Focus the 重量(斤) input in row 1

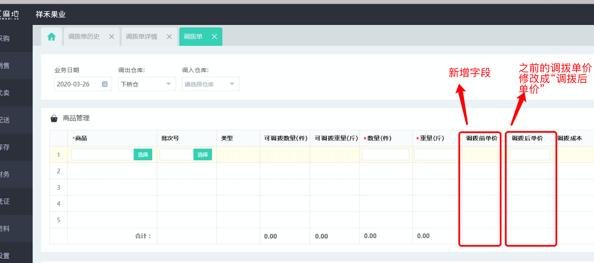click(436, 155)
